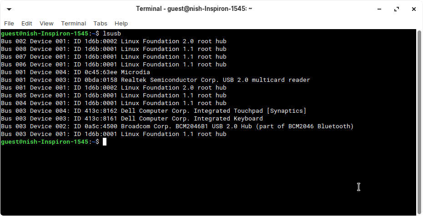Viewport: 423px width, 216px height.
Task: Click the device ID 0bda:0158
Action: tap(101, 80)
